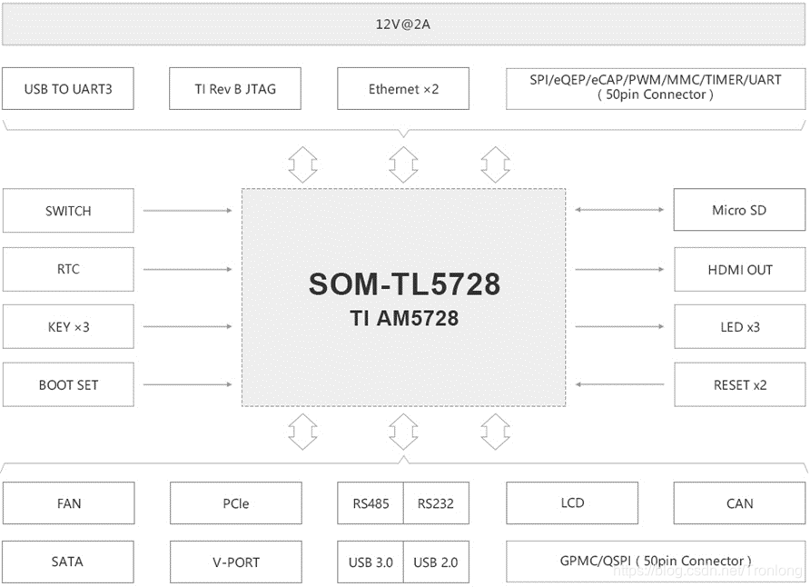The height and width of the screenshot is (587, 810).
Task: Click the USB 2.0 cell
Action: (436, 562)
